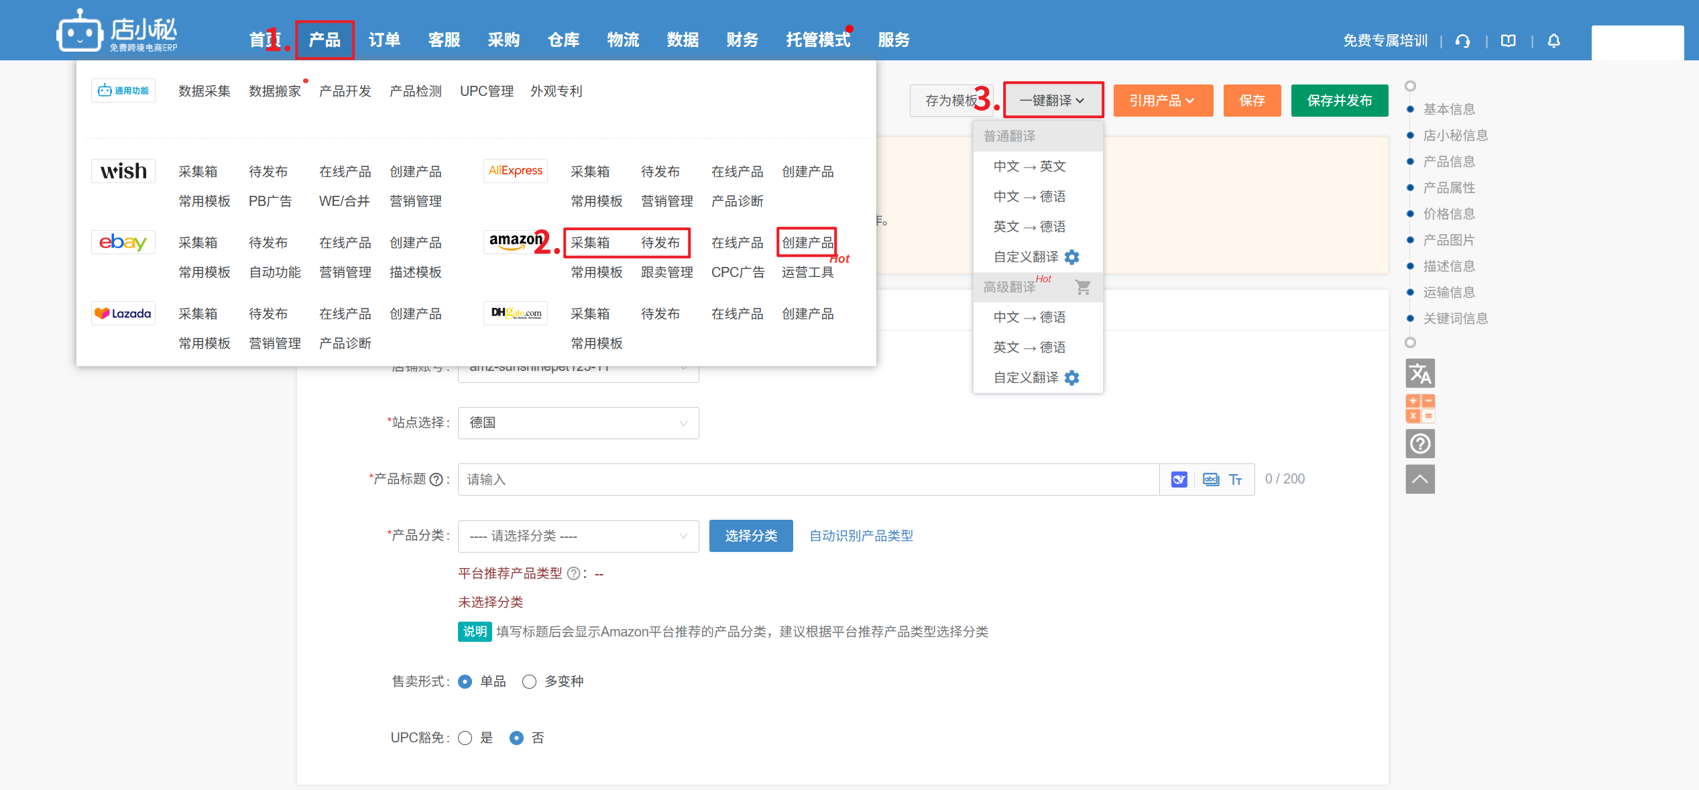Expand the 站点选择 德国 dropdown
The image size is (1699, 790).
578,423
